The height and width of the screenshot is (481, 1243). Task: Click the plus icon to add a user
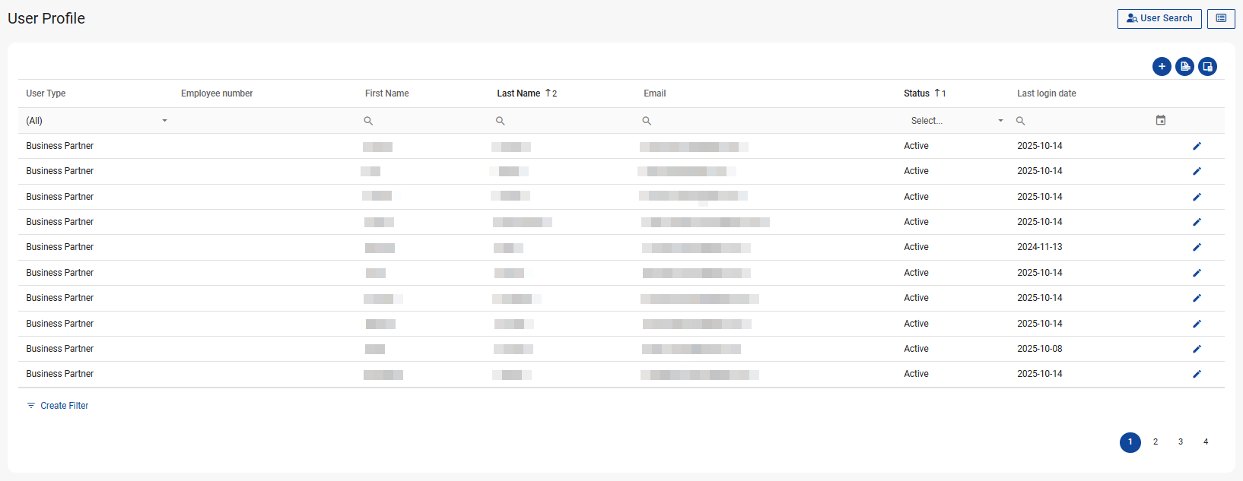click(x=1162, y=67)
